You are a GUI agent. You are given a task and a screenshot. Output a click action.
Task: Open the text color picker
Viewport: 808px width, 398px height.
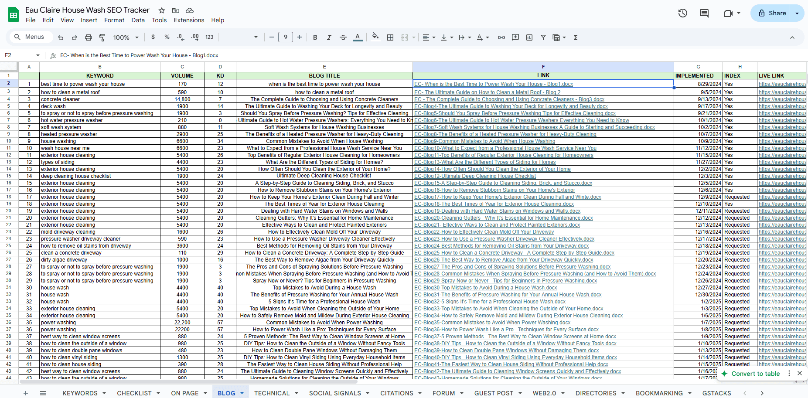click(x=358, y=37)
